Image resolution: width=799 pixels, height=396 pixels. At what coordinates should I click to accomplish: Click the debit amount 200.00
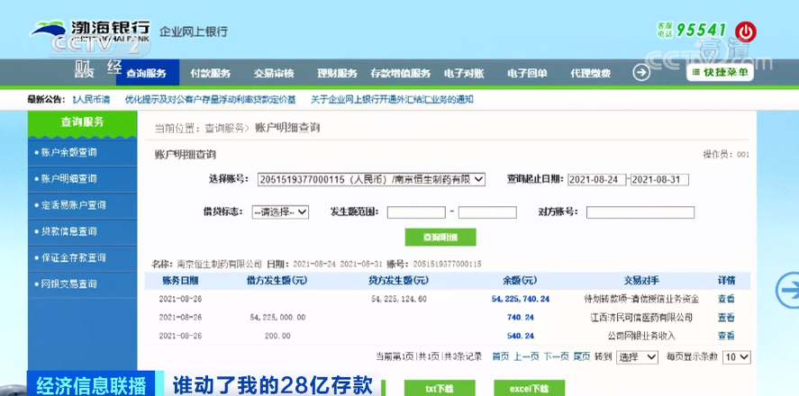click(x=277, y=336)
